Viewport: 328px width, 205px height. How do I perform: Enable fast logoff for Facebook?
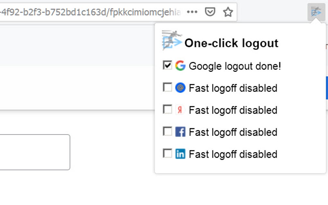(167, 131)
